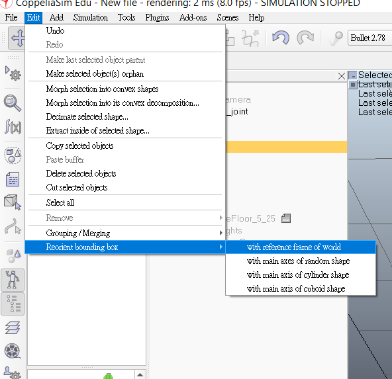
Task: Select the magnifier scene object properties icon
Action: tap(13, 103)
